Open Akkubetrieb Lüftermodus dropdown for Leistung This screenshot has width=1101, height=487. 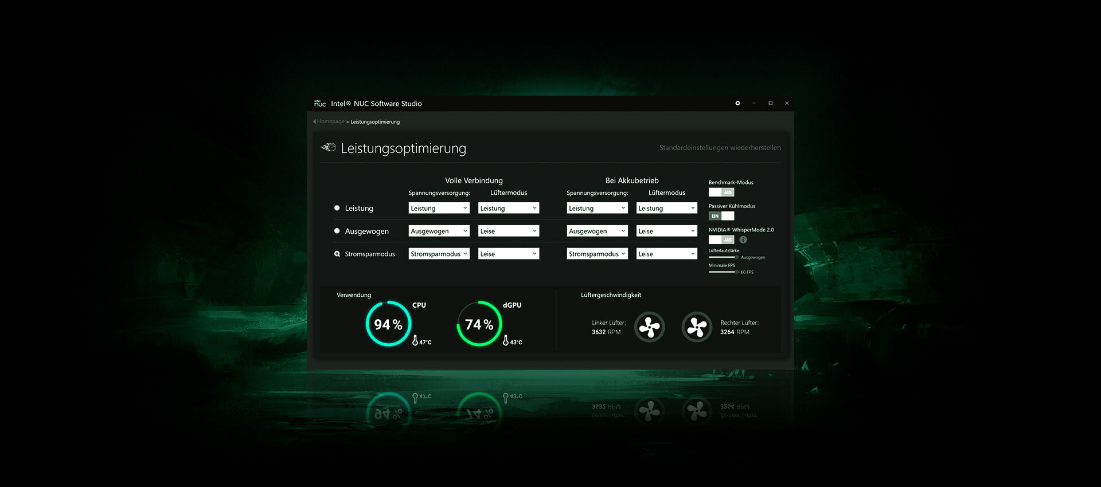(667, 208)
